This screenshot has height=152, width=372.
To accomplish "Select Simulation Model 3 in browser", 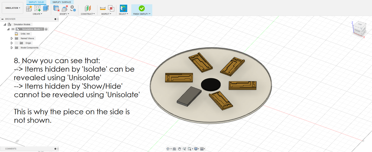I will (32, 29).
